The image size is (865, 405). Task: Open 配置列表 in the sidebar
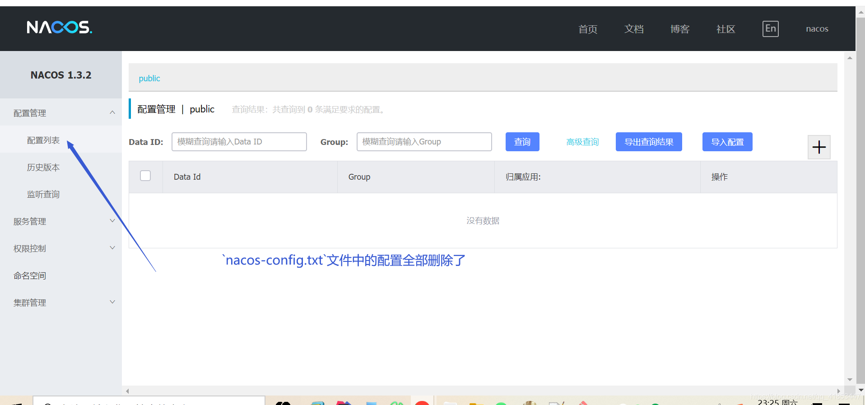(x=43, y=140)
